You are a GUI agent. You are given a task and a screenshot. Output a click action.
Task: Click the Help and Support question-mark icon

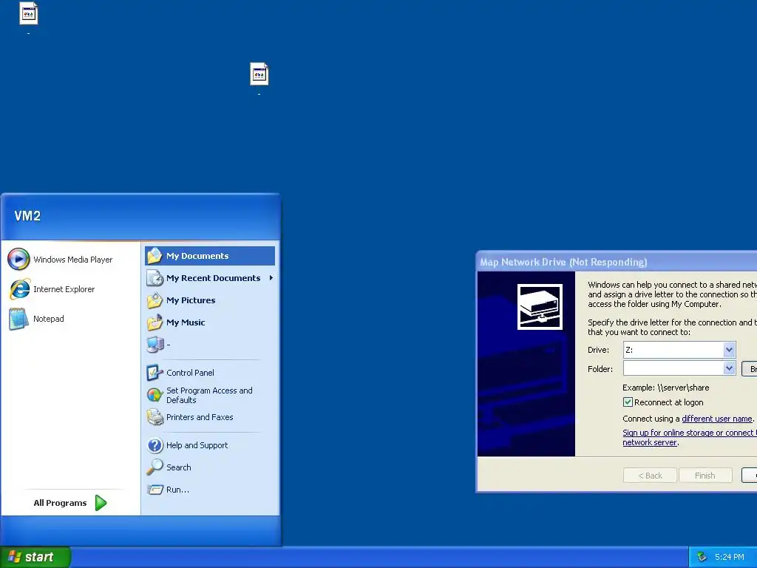coord(155,444)
